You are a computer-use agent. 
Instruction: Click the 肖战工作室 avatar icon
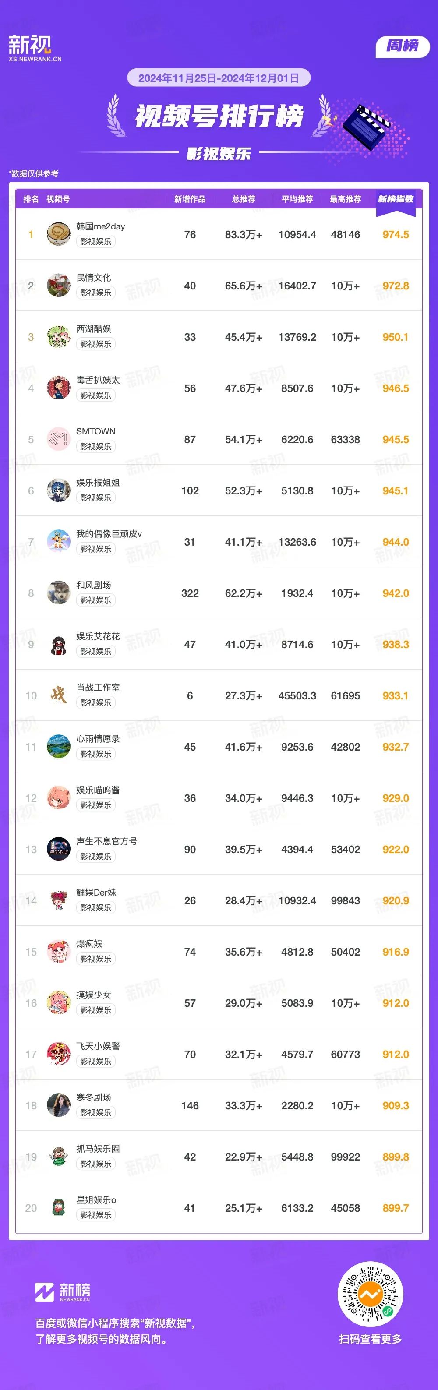[58, 695]
